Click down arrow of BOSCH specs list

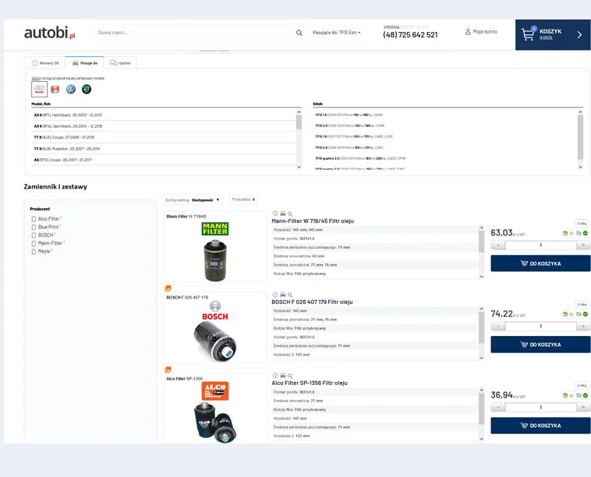tap(481, 358)
